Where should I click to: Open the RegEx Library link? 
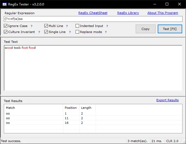(128, 13)
